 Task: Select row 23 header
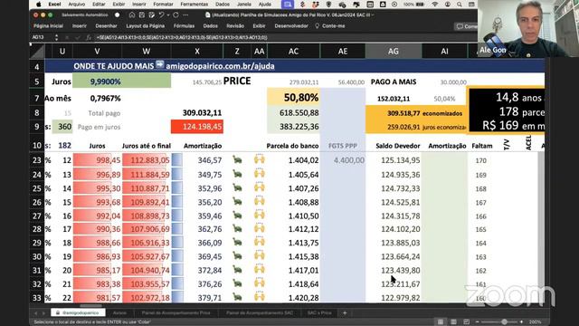click(x=37, y=160)
